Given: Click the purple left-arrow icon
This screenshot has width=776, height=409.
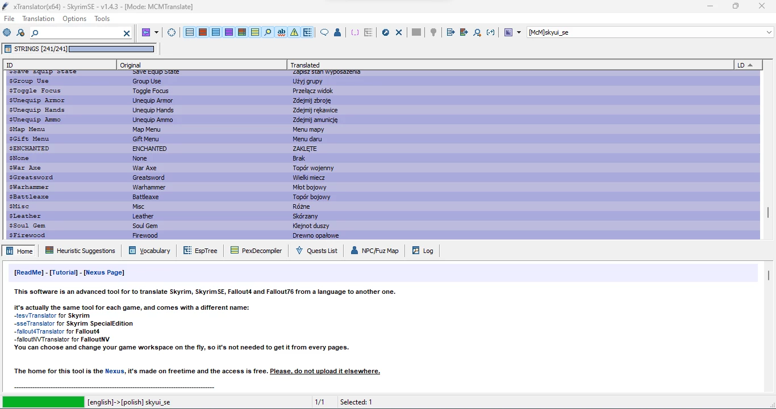Looking at the screenshot, I should pyautogui.click(x=146, y=32).
